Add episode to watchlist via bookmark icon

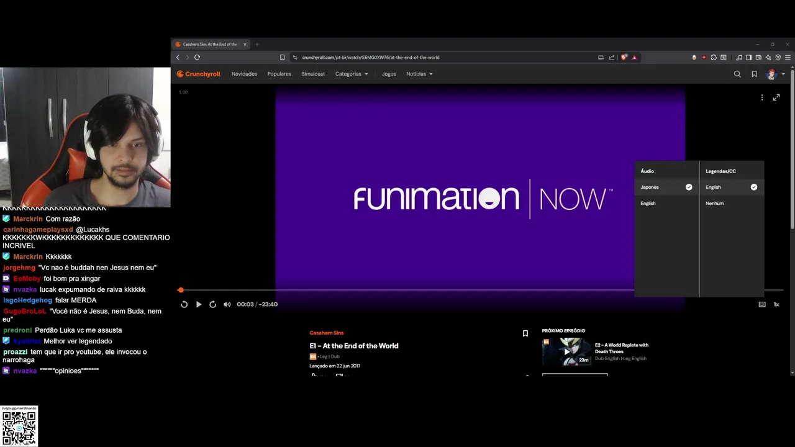click(x=525, y=333)
